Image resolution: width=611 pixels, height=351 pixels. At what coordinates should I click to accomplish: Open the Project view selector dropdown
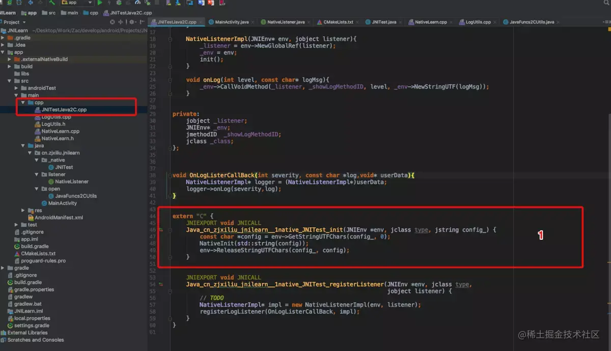tap(14, 22)
